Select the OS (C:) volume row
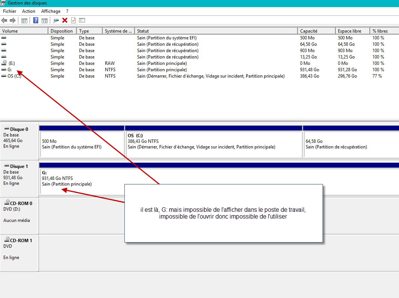The image size is (399, 298). [199, 76]
